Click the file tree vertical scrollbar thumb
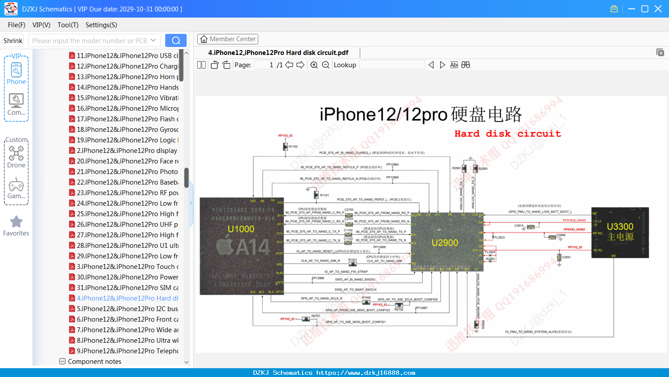 tap(186, 178)
